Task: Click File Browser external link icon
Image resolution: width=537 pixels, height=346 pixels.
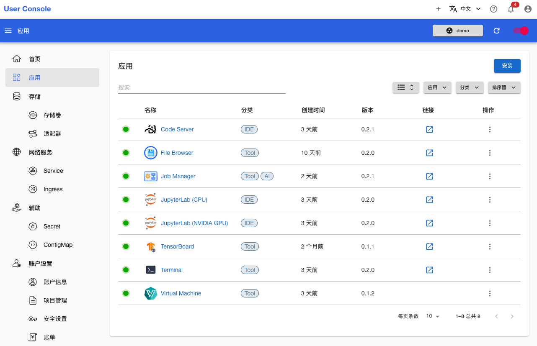Action: 429,153
